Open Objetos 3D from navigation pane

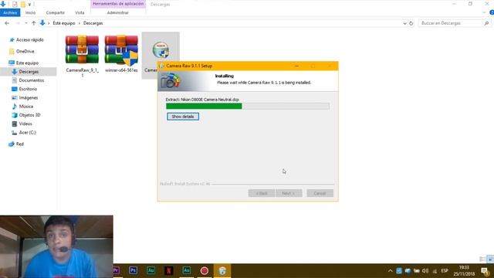[x=29, y=115]
